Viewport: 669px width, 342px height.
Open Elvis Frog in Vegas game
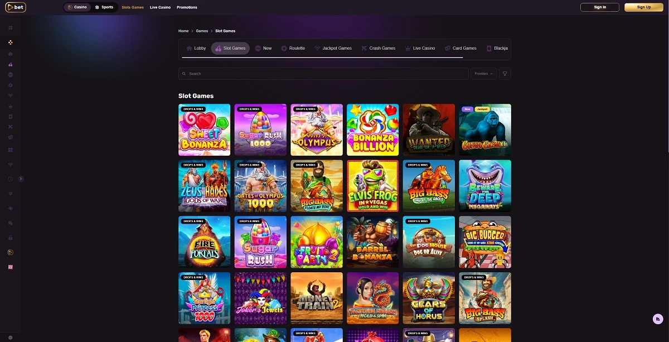tap(372, 186)
